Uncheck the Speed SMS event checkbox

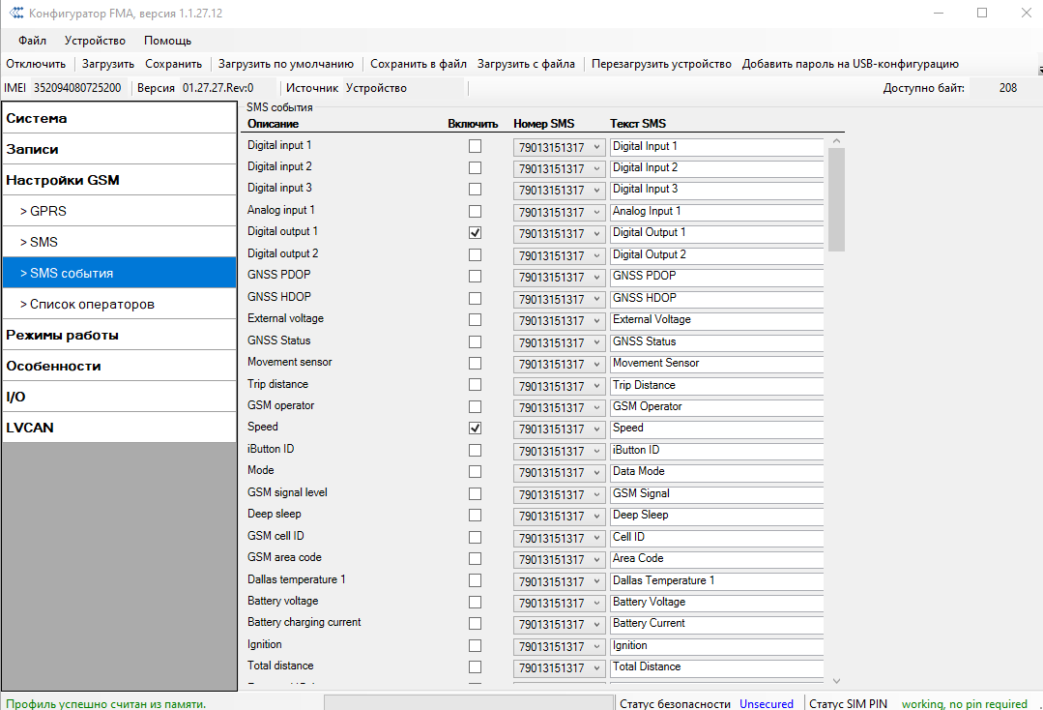[475, 428]
